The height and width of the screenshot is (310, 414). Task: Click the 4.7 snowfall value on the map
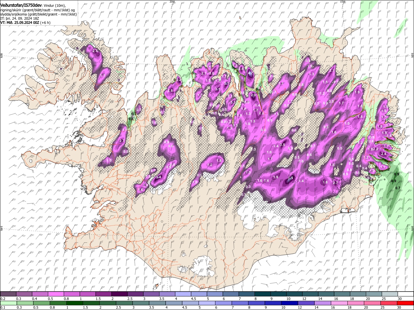click(x=250, y=73)
